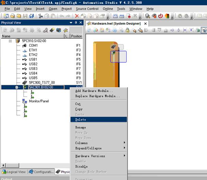Click the padlock icon in System Designer toolbar
Image resolution: width=207 pixels, height=180 pixels.
tap(127, 30)
